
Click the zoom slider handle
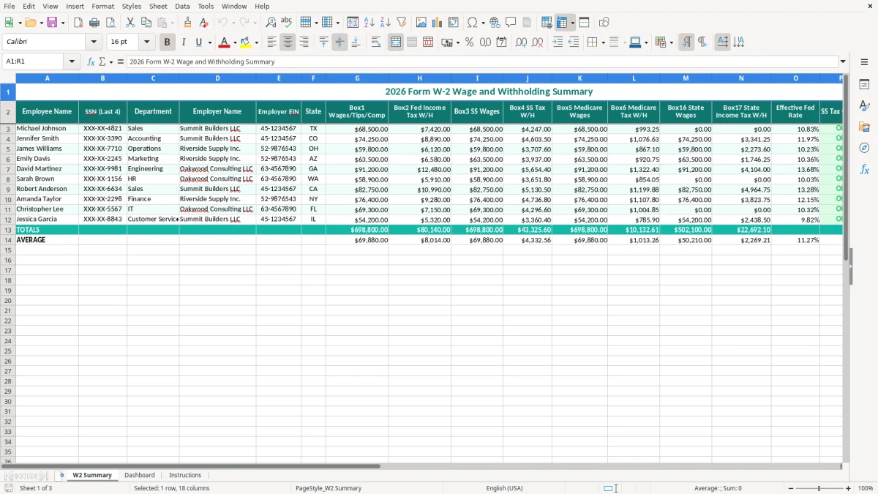[819, 488]
